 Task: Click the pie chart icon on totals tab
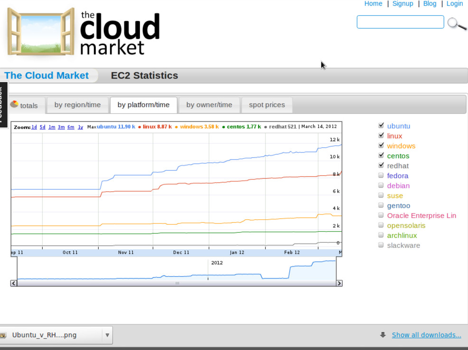coord(15,104)
